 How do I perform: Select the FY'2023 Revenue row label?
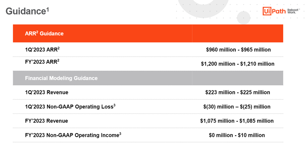coord(46,121)
